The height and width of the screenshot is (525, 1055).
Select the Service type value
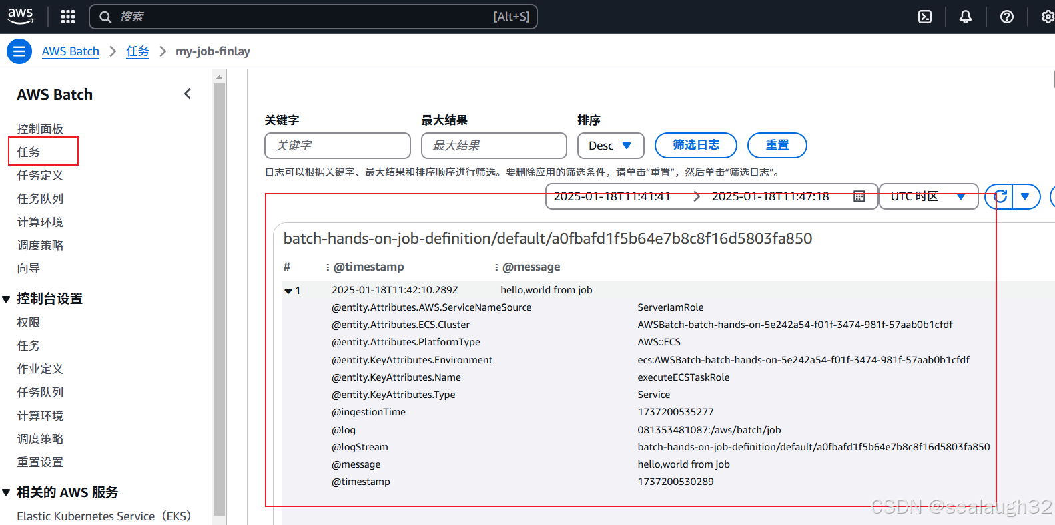[654, 395]
